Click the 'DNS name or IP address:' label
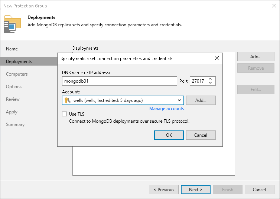280x199 pixels. [x=86, y=73]
